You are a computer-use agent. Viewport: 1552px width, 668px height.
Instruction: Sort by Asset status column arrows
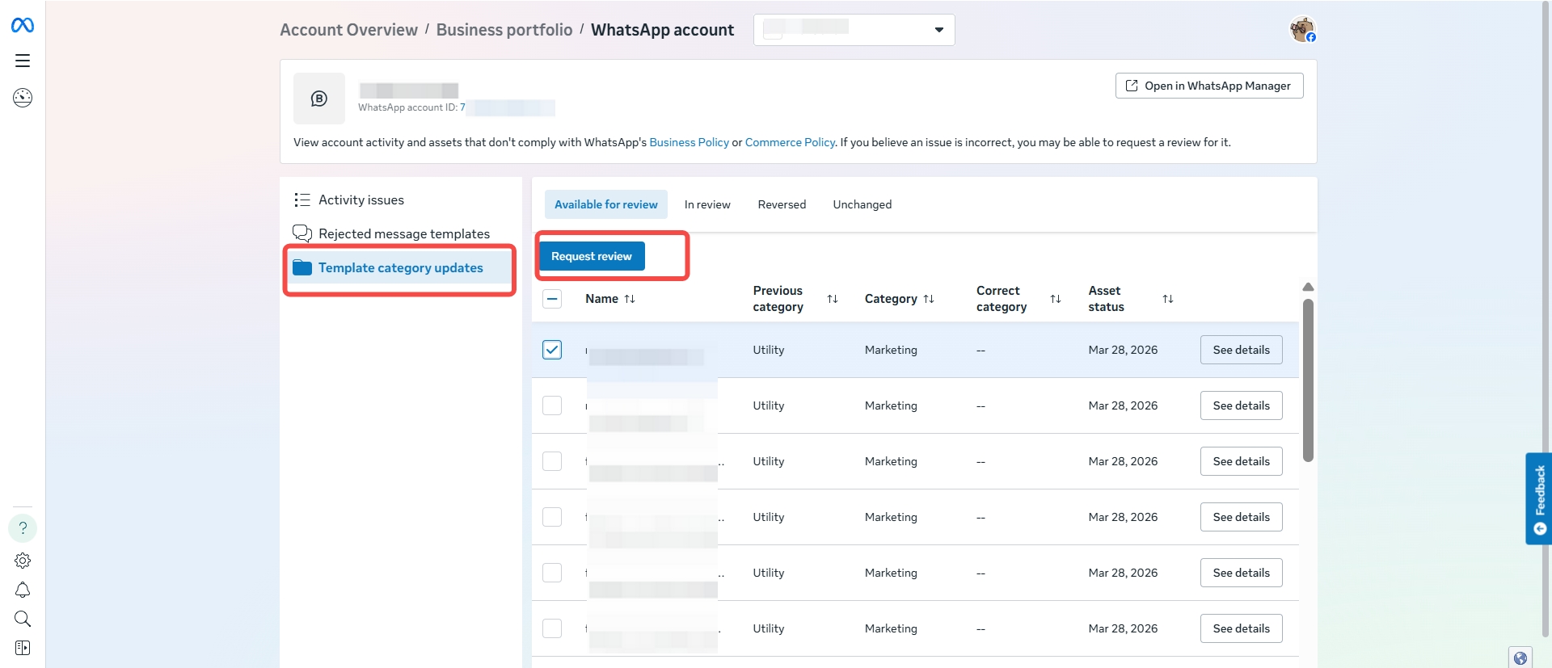[x=1167, y=299]
